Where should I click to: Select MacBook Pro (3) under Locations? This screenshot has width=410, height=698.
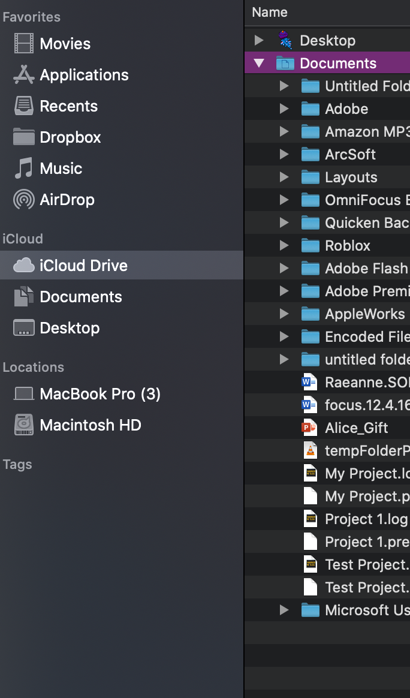pos(100,394)
